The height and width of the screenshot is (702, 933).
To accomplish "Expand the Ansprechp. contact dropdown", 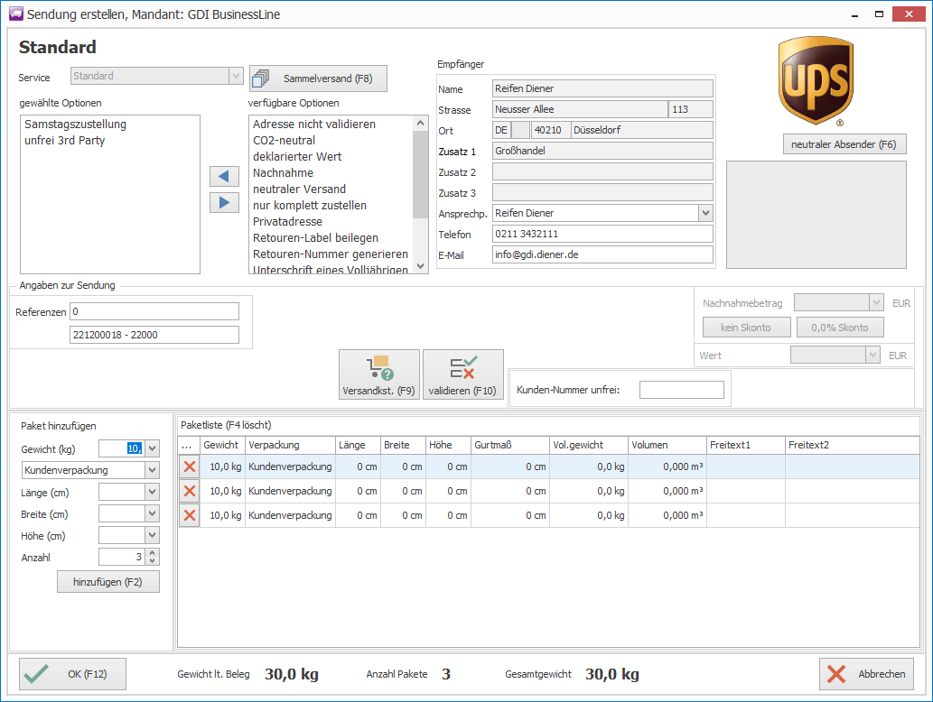I will coord(705,213).
